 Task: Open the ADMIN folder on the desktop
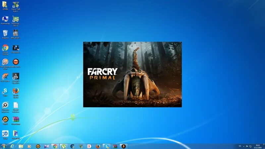5,6
